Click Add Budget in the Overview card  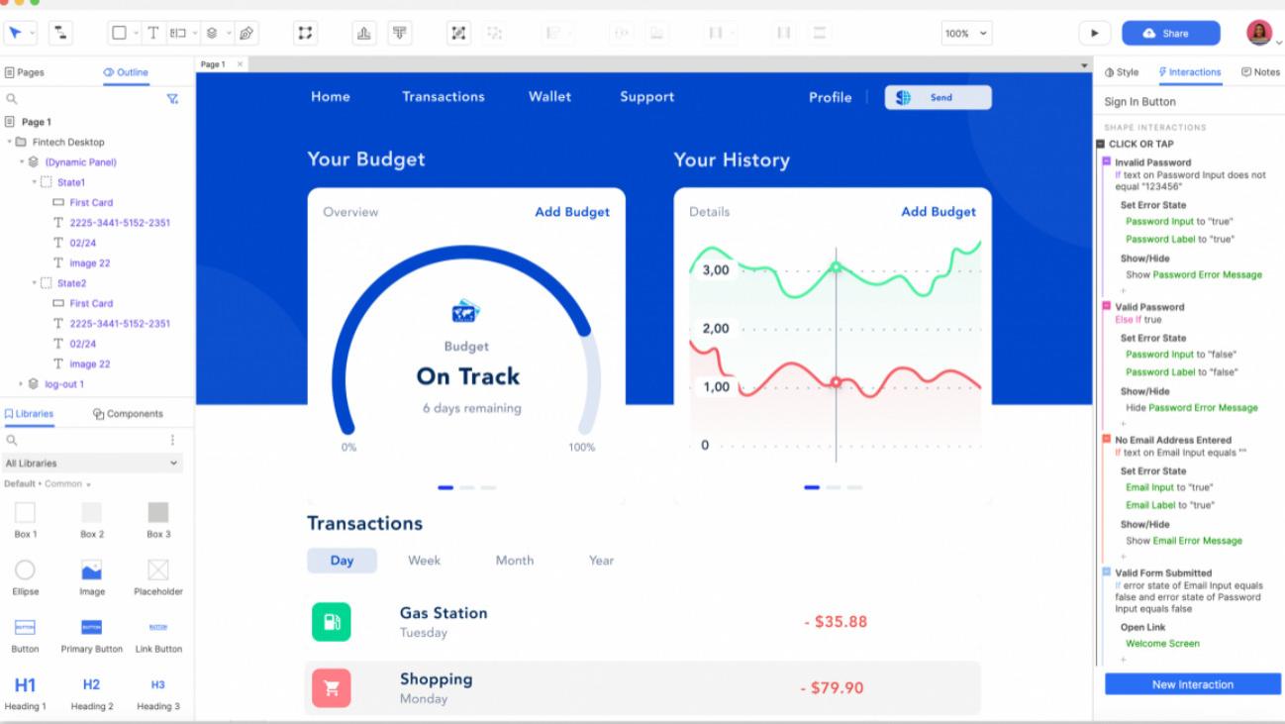pos(572,212)
